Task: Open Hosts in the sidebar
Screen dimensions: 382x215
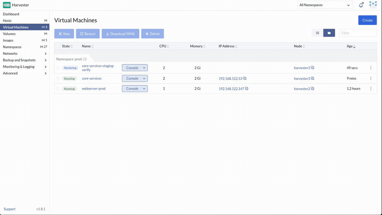Action: click(24, 21)
